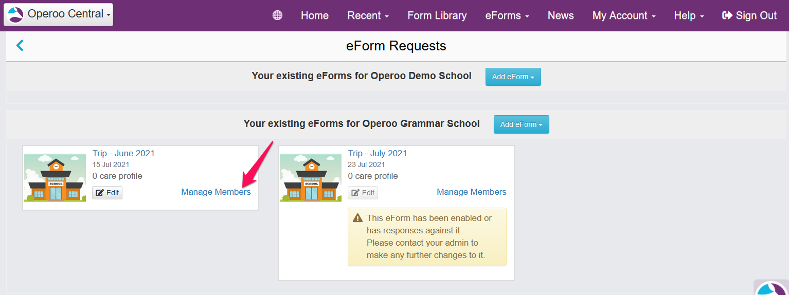Expand the Recent menu
The image size is (789, 295).
click(368, 15)
